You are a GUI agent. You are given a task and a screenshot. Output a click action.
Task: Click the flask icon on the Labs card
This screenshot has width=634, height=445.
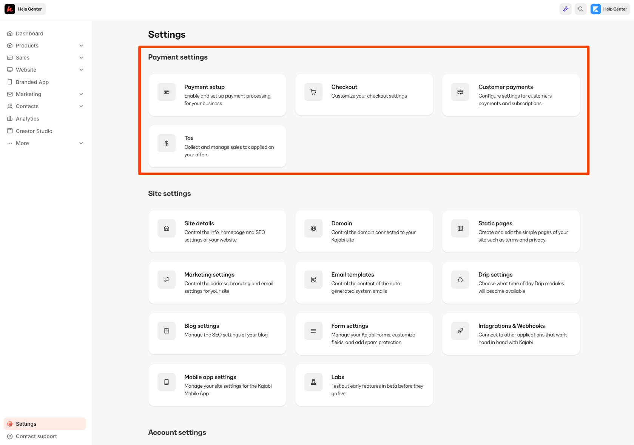[x=313, y=382]
